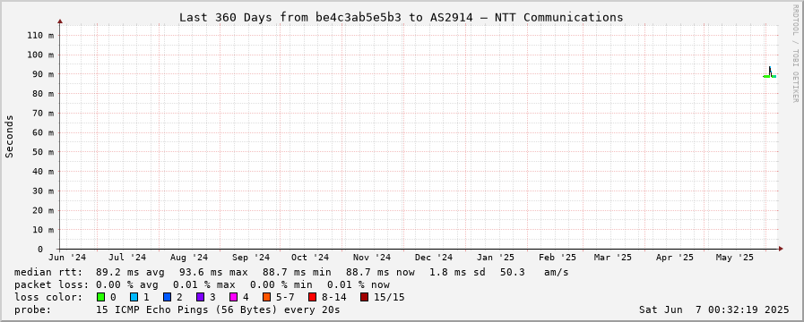Screen dimensions: 804x322
Task: Click the red 8-14 loss swatch
Action: [x=312, y=297]
